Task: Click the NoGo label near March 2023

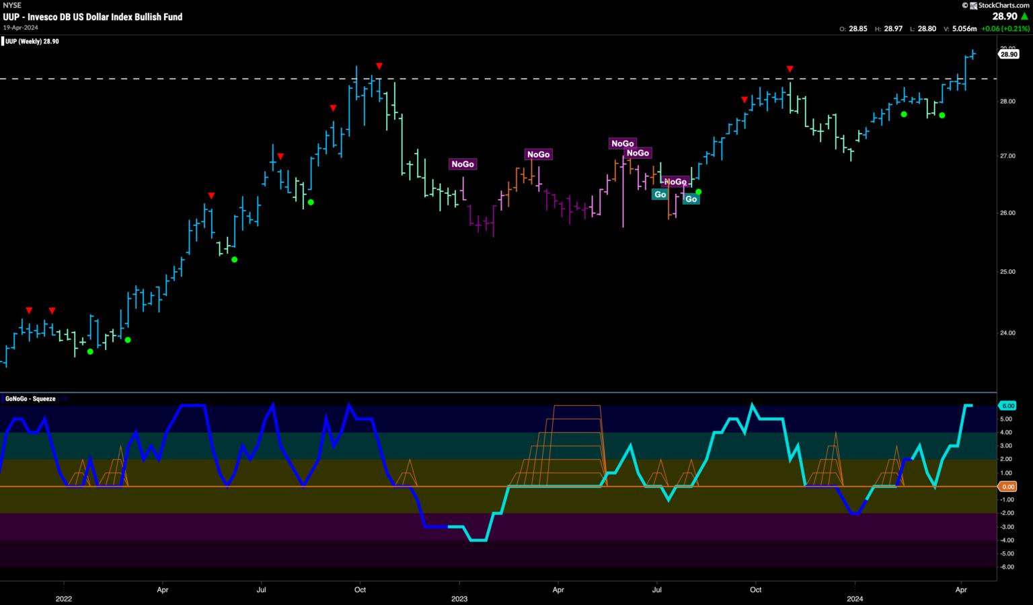Action: pos(538,155)
